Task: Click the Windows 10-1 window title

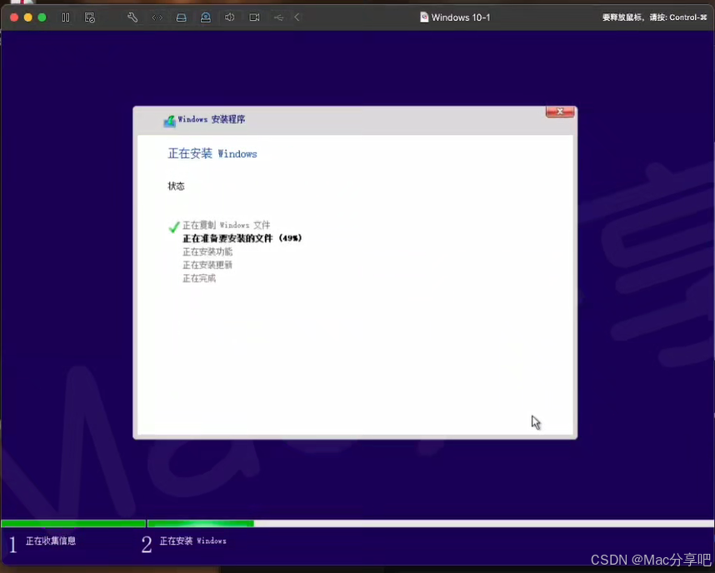Action: tap(461, 17)
